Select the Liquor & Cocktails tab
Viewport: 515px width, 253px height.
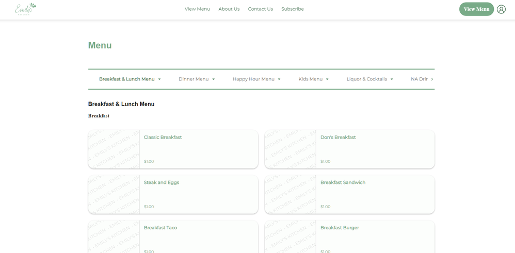click(x=369, y=79)
